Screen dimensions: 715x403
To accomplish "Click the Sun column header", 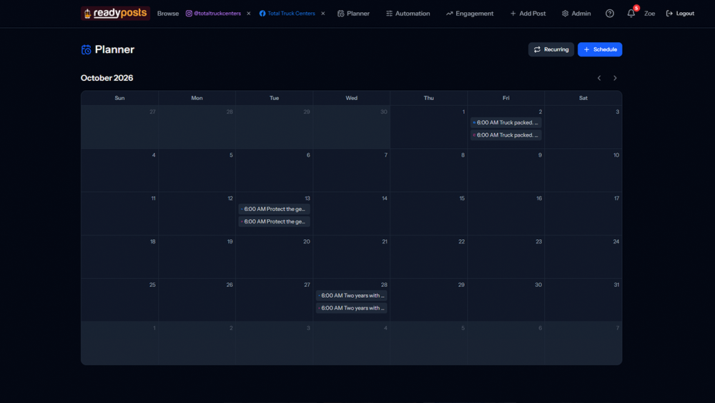I will pyautogui.click(x=119, y=98).
